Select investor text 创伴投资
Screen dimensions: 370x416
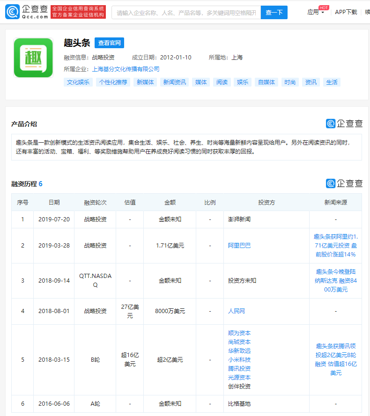239,387
